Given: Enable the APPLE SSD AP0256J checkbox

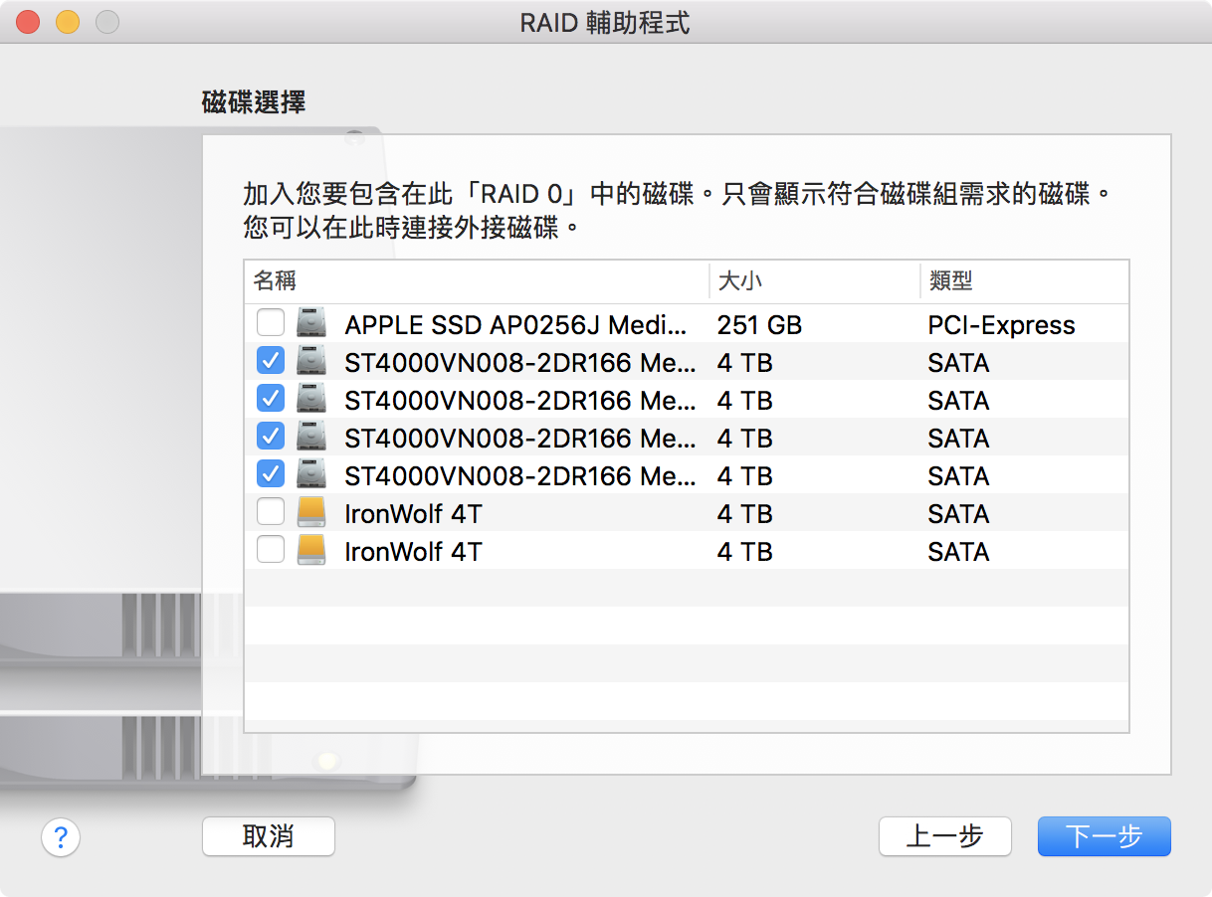Looking at the screenshot, I should click(x=271, y=324).
